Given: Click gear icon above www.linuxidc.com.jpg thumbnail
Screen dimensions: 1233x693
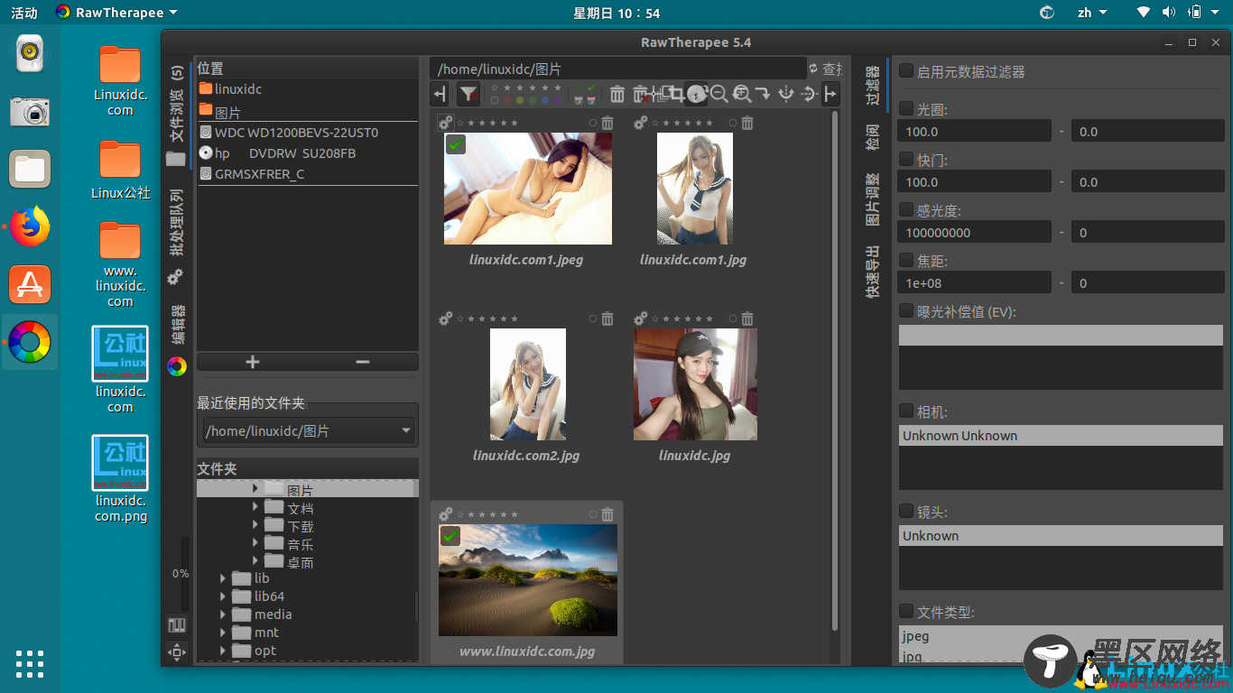Looking at the screenshot, I should [x=445, y=514].
